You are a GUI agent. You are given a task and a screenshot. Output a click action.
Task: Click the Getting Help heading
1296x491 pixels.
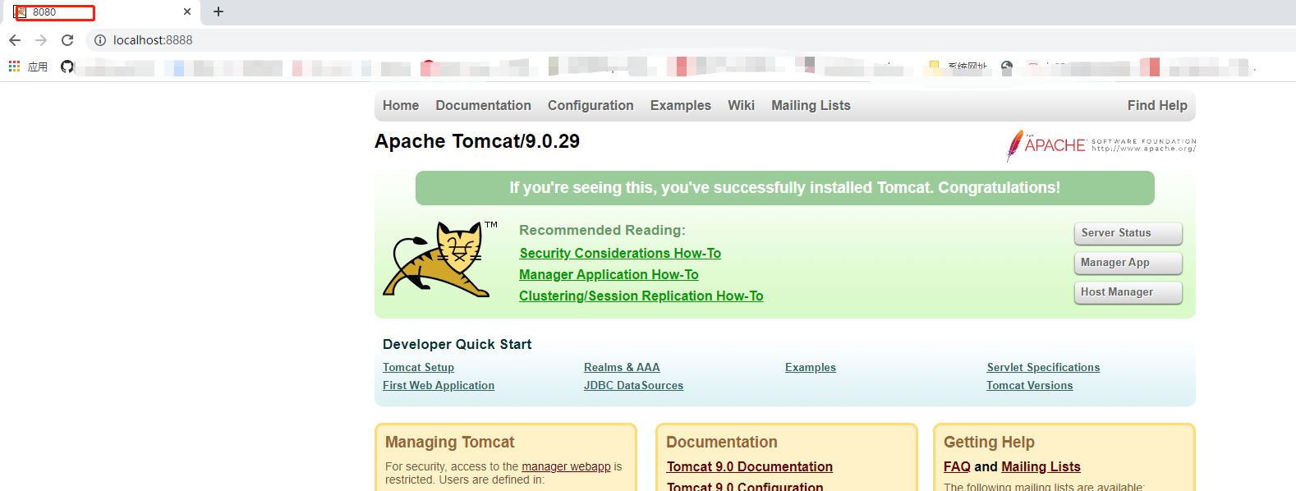(x=989, y=442)
